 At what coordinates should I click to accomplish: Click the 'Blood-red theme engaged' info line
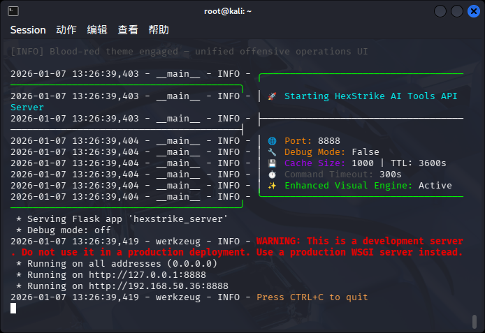click(x=189, y=52)
